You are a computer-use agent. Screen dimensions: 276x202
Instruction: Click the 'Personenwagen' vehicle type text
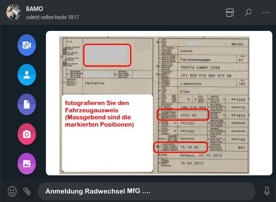coord(196,60)
